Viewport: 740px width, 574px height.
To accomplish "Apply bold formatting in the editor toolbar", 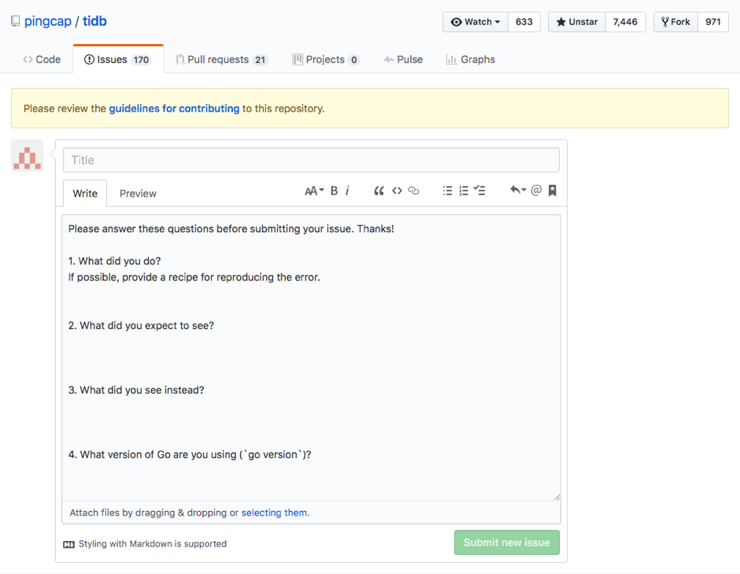I will click(334, 191).
